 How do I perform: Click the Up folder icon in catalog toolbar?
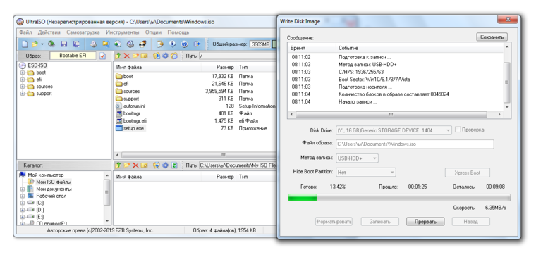[118, 165]
